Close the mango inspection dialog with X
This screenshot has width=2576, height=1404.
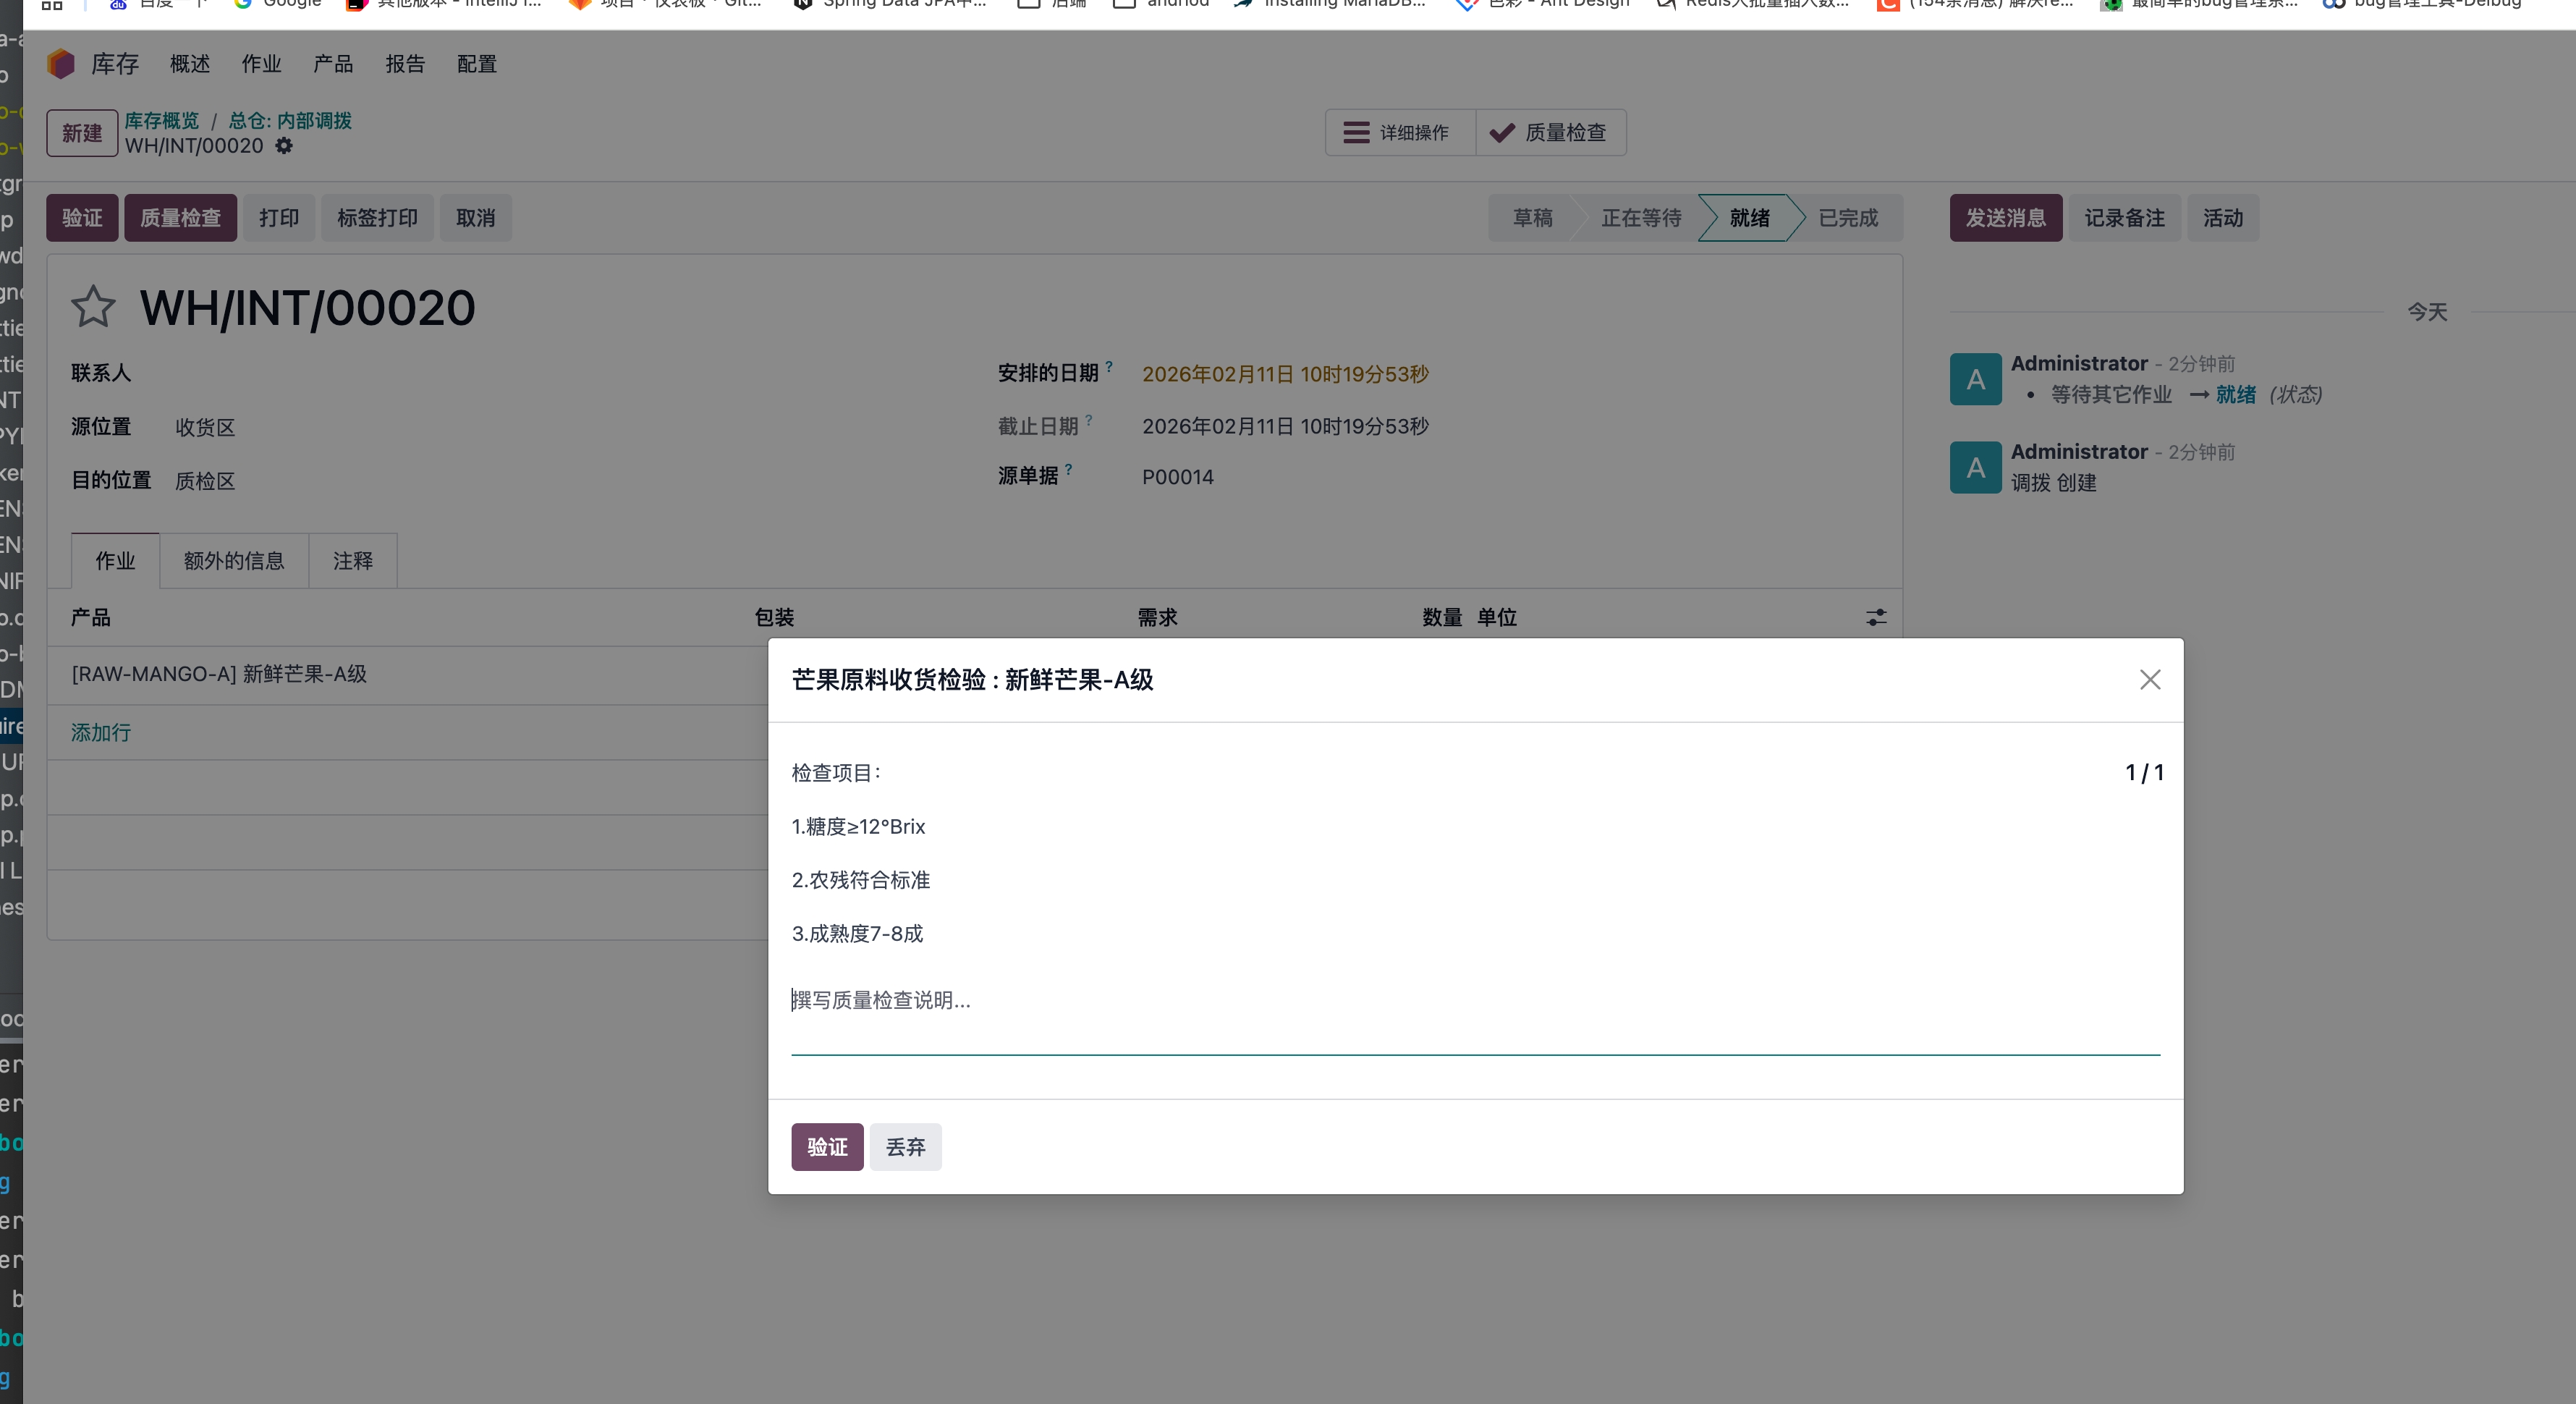(2150, 680)
